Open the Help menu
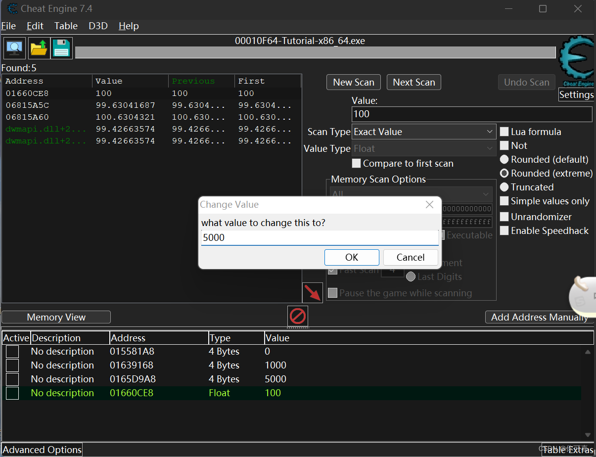The height and width of the screenshot is (457, 596). pyautogui.click(x=129, y=26)
